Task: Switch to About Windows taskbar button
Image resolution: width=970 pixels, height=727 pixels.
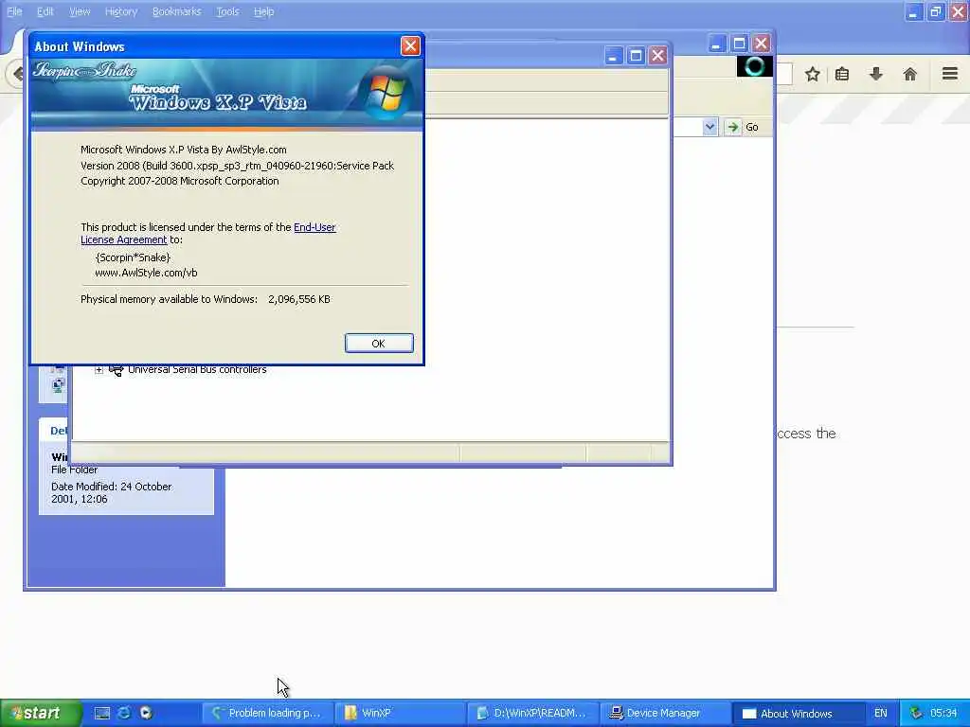Action: [796, 713]
